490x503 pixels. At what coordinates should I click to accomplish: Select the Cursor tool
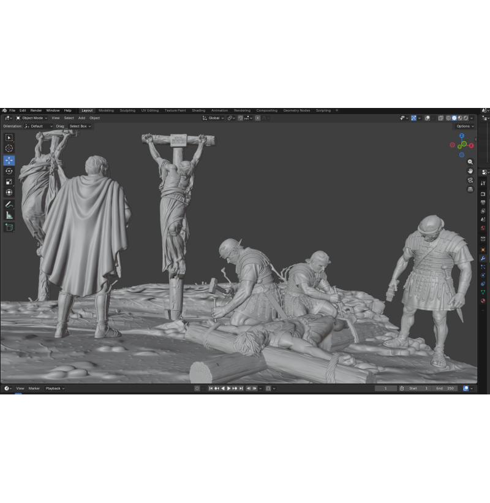tap(9, 148)
